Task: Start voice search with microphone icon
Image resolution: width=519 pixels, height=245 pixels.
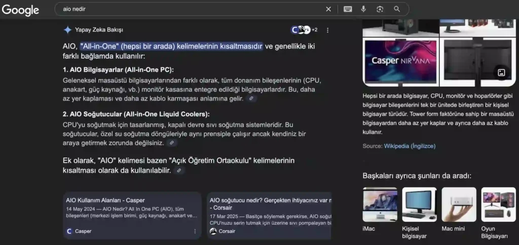Action: pos(363,9)
